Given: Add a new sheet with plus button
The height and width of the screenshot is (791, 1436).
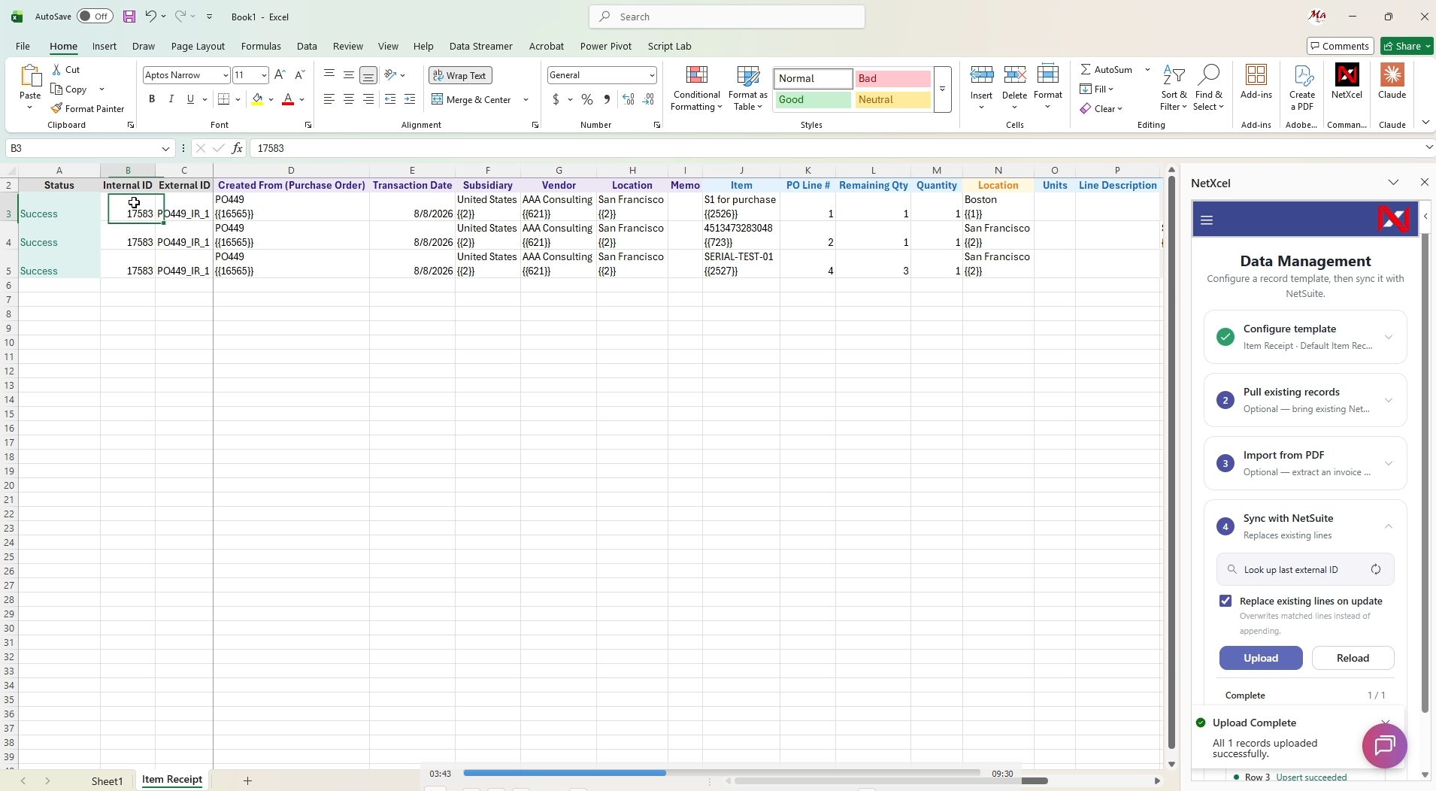Looking at the screenshot, I should (247, 781).
